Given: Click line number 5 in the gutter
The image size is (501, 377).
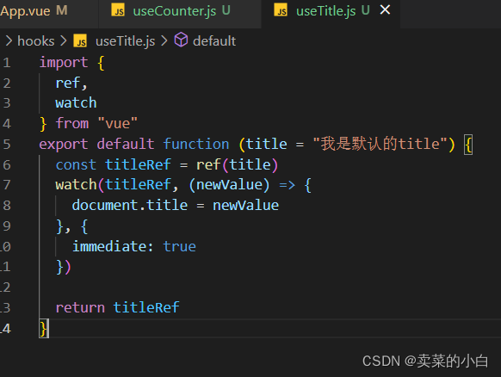Looking at the screenshot, I should tap(7, 144).
